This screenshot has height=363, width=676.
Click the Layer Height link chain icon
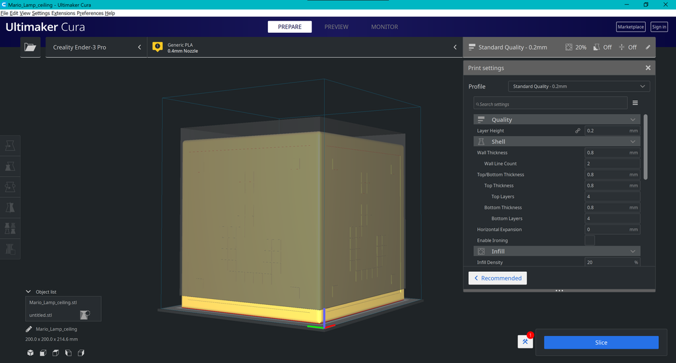tap(578, 131)
